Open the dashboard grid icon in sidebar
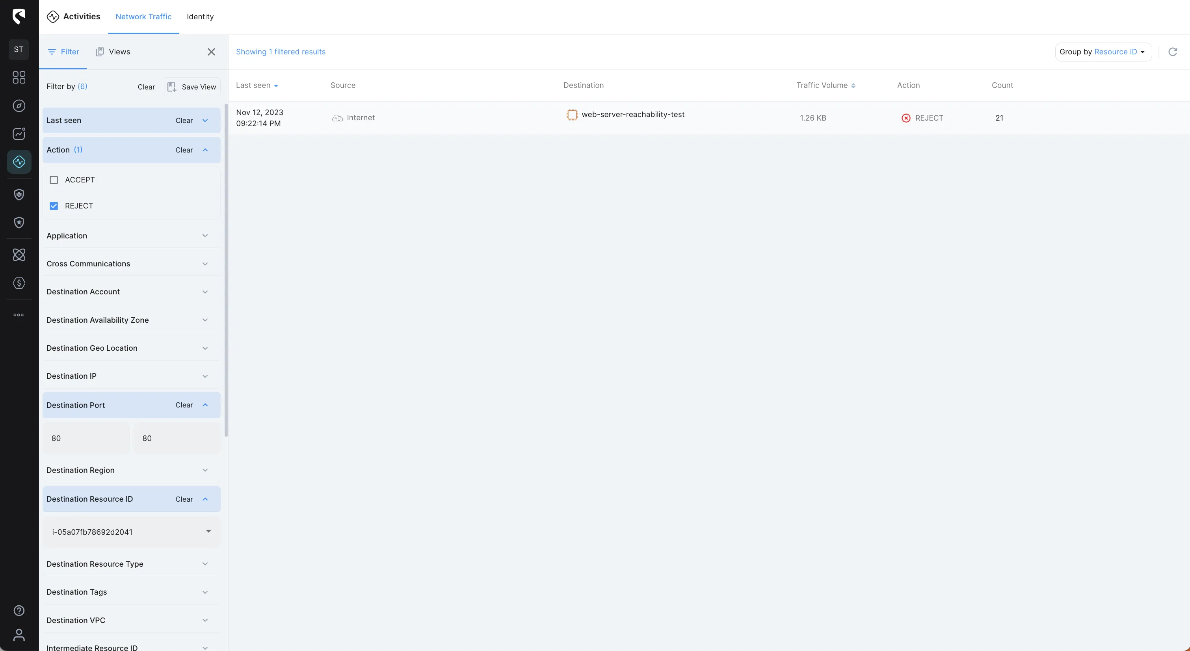The height and width of the screenshot is (651, 1190). 19,78
